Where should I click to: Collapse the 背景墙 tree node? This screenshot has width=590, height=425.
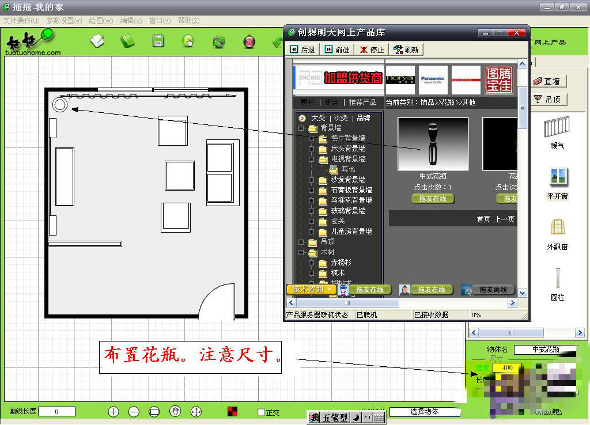pos(301,128)
